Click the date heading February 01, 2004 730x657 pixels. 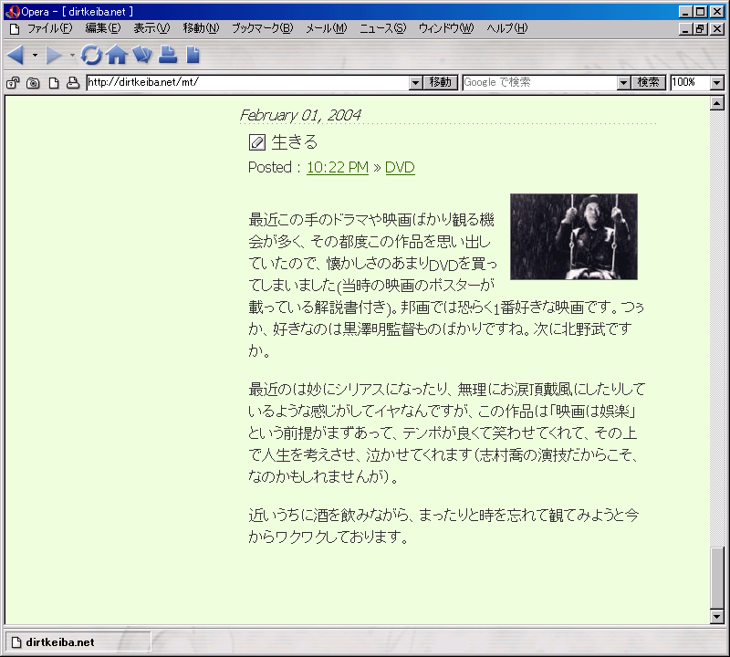click(300, 115)
